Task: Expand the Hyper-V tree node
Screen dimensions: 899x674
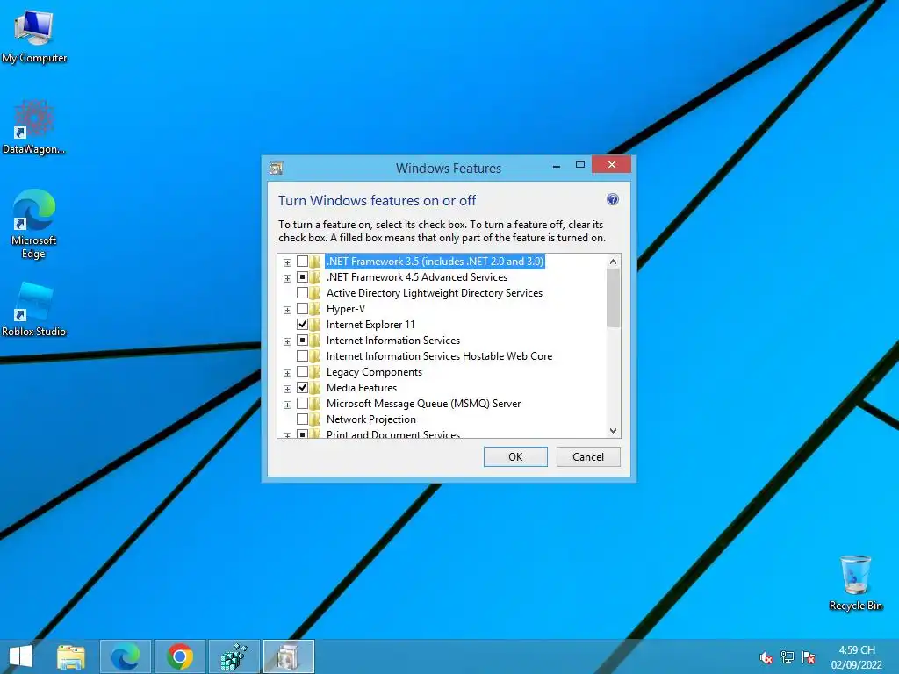Action: click(x=287, y=310)
